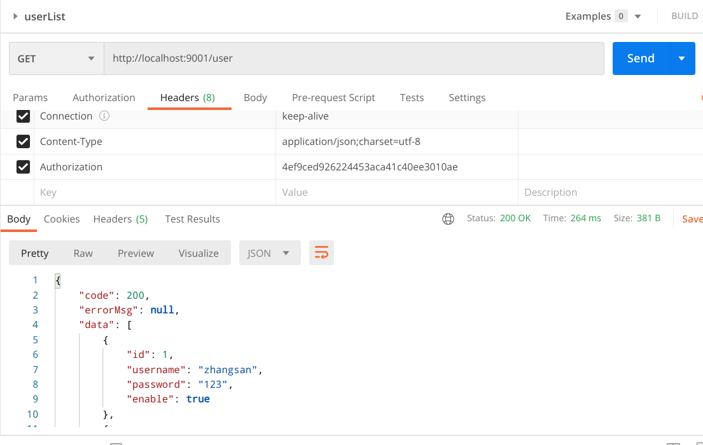Click the empty Key field for new header
Viewport: 703px width, 445px height.
coord(155,193)
